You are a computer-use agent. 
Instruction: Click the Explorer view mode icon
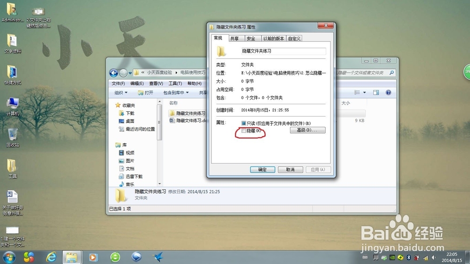click(x=357, y=92)
